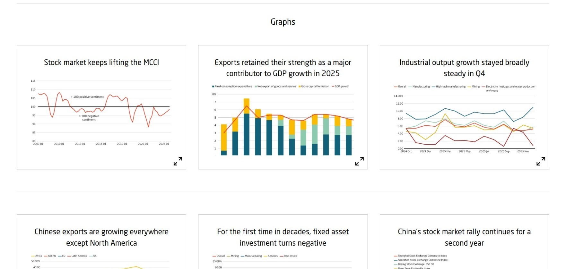
Task: Select the 'GDP growth' legend entry
Action: pyautogui.click(x=342, y=87)
